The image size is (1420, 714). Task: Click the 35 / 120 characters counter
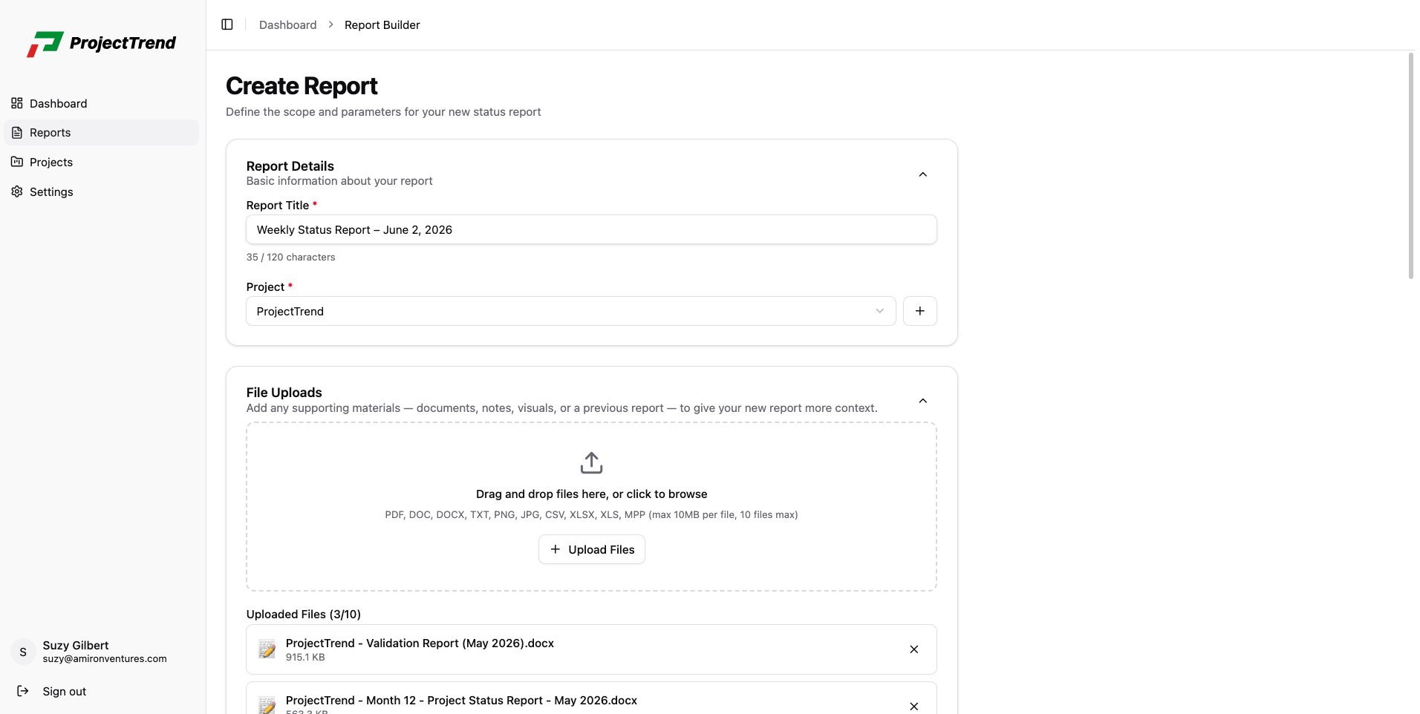tap(290, 257)
